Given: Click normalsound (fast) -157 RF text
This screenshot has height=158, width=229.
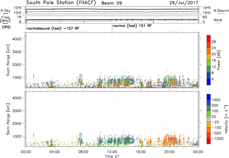Looking at the screenshot, I should tap(53, 28).
